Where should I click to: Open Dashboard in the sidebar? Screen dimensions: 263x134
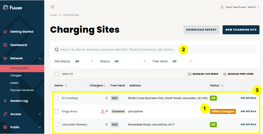click(19, 45)
